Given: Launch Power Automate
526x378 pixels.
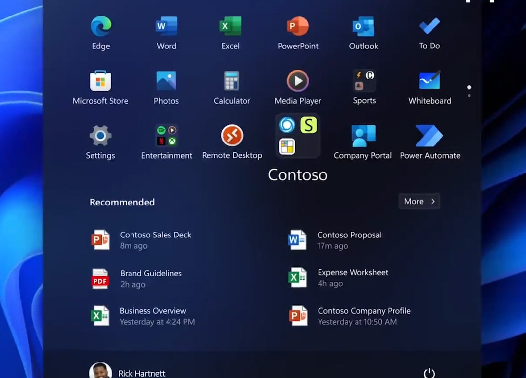Looking at the screenshot, I should (430, 142).
